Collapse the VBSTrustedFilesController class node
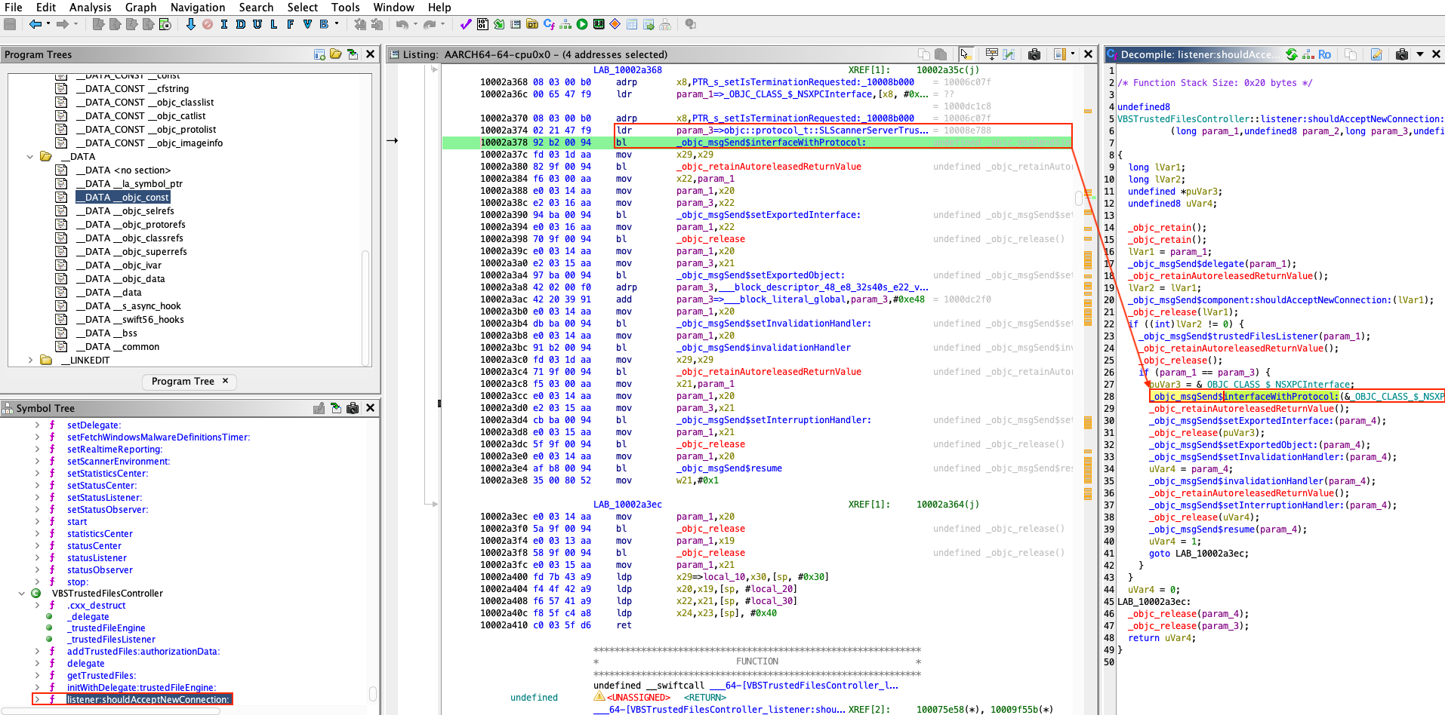The height and width of the screenshot is (715, 1445). [x=22, y=594]
